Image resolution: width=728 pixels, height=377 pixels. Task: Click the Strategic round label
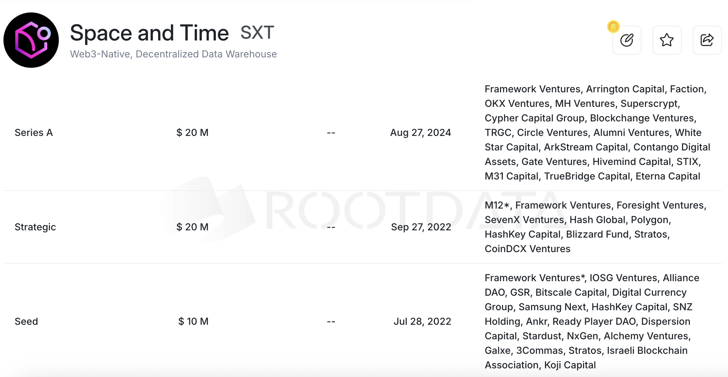pyautogui.click(x=35, y=227)
